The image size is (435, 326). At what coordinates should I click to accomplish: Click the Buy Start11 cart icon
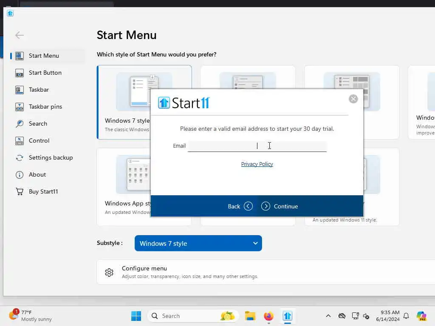(x=20, y=191)
